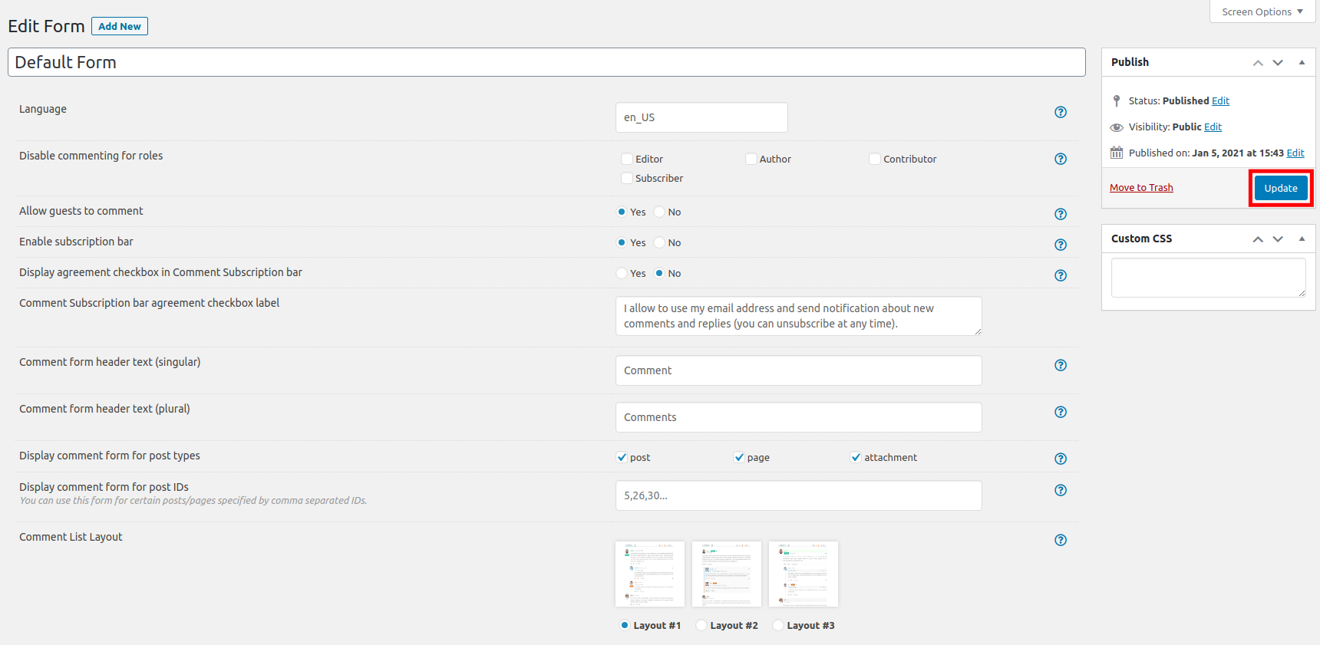Click the Move to Trash link
1320x645 pixels.
point(1140,188)
